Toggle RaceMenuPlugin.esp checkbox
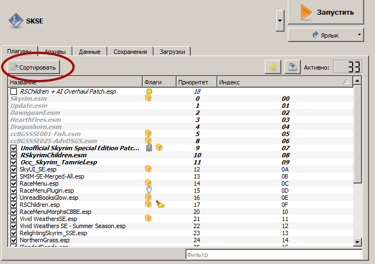The image size is (375, 264). tap(14, 191)
